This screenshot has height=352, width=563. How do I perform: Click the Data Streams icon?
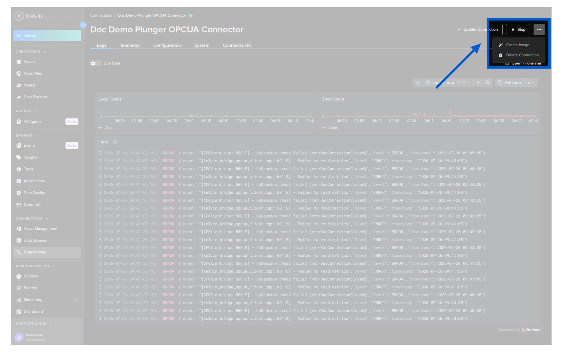pyautogui.click(x=19, y=241)
